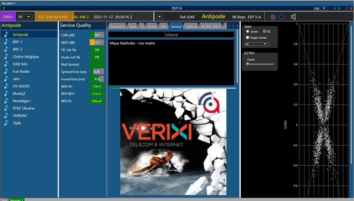Open the tab list overflow menu
The width and height of the screenshot is (354, 201).
click(x=237, y=26)
